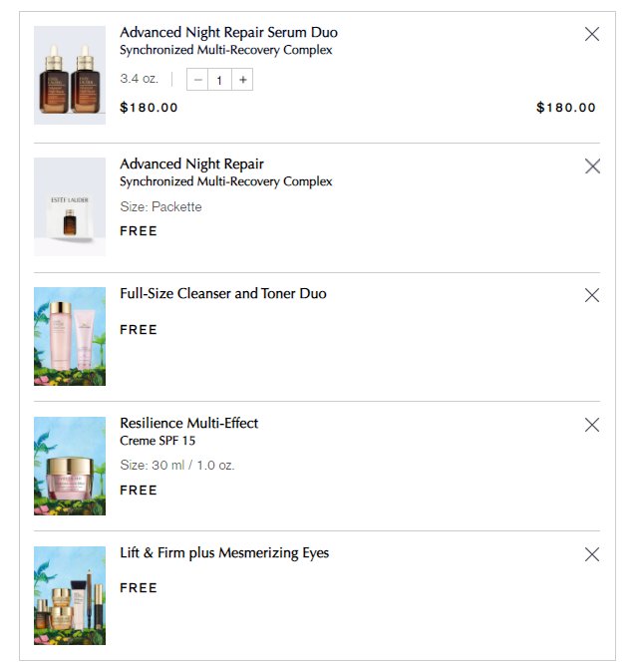632x666 pixels.
Task: Remove Resilience Multi-Effect Creme item
Action: [592, 425]
